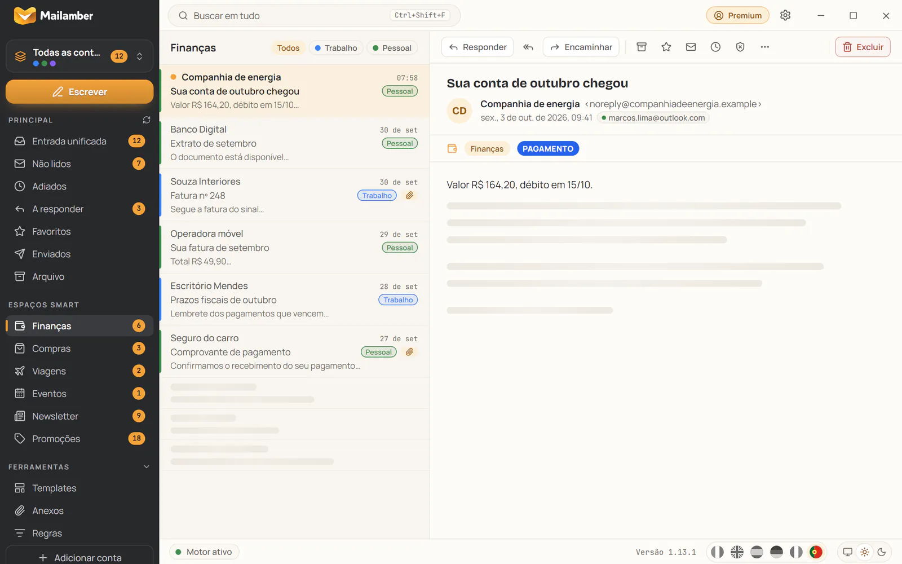
Task: Switch the language to the Portuguese flag
Action: [x=816, y=552]
